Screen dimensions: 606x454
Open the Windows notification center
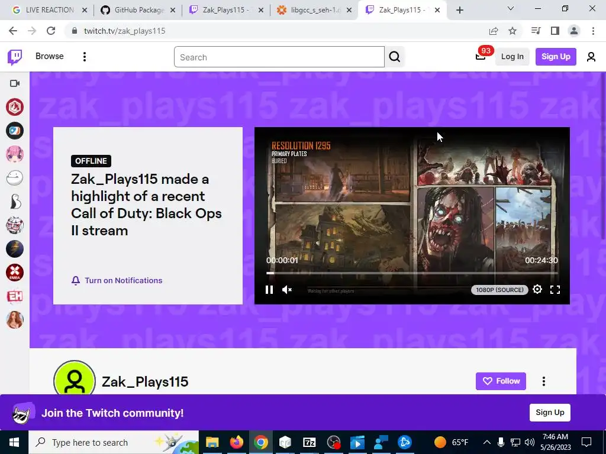(586, 442)
